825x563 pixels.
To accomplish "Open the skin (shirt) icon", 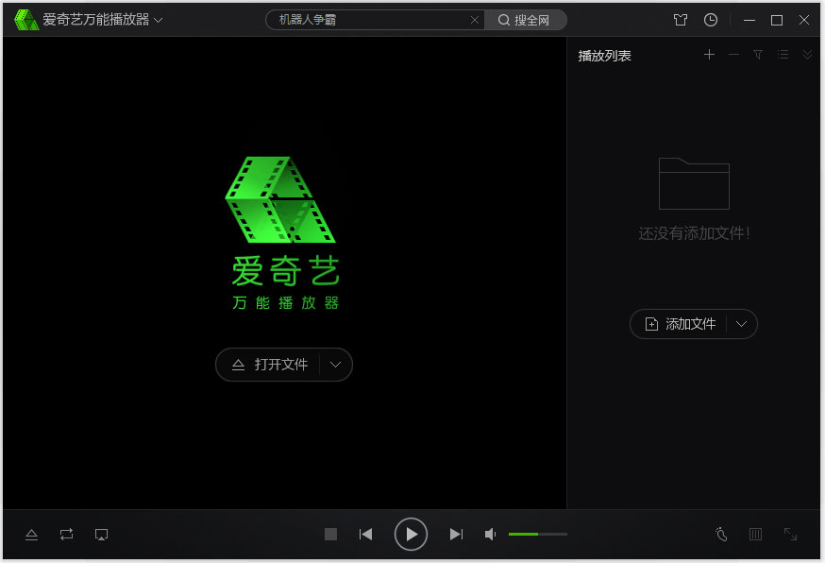I will 681,20.
